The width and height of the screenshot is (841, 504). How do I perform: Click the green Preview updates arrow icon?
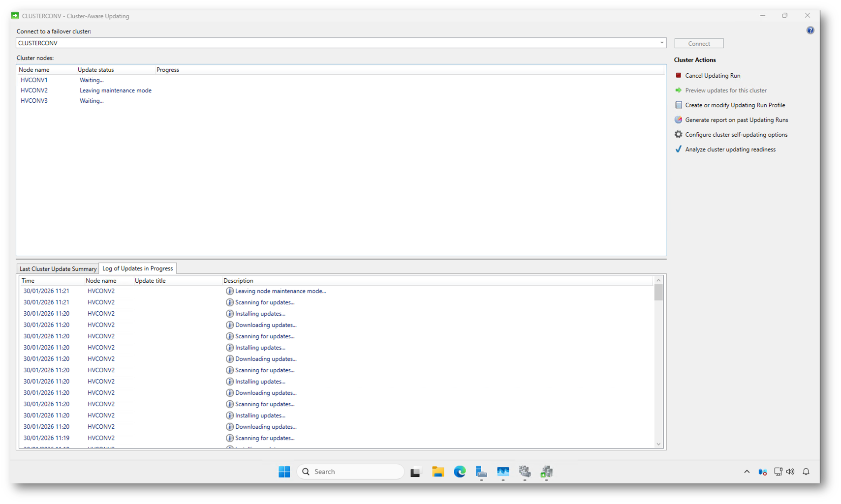pos(678,90)
